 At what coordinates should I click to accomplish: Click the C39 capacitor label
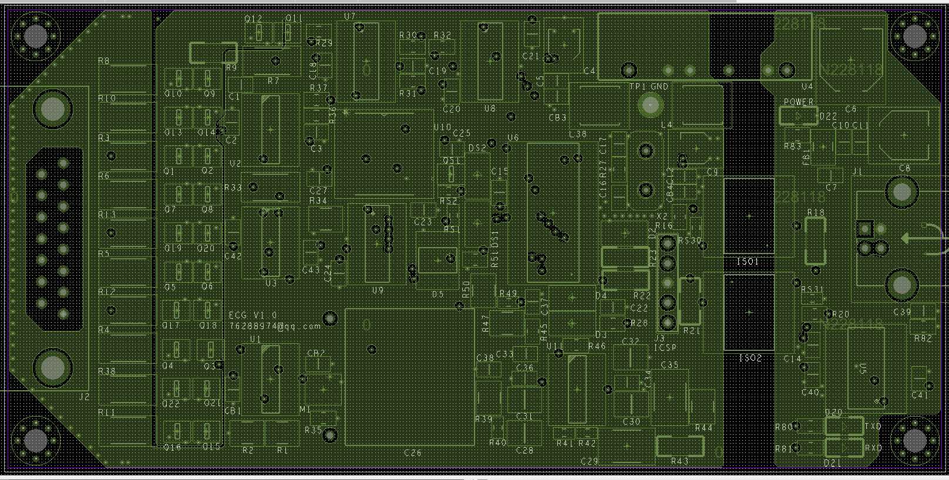click(x=902, y=312)
